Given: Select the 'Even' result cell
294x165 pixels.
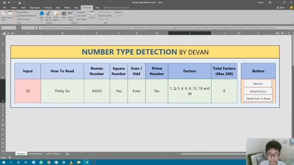Looking at the screenshot, I should [x=136, y=91].
